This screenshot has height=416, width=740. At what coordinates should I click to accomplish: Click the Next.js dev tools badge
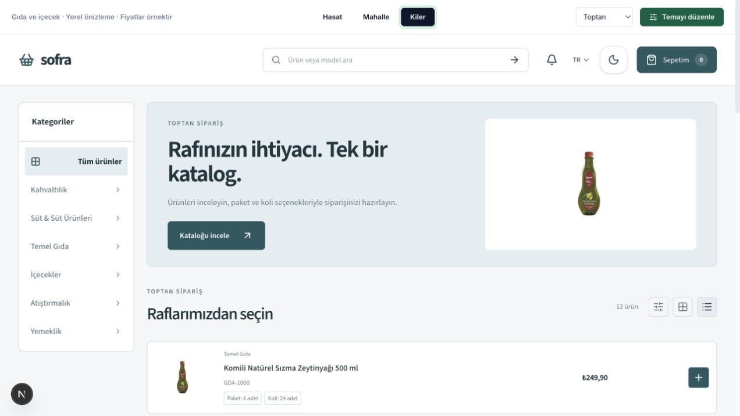22,394
